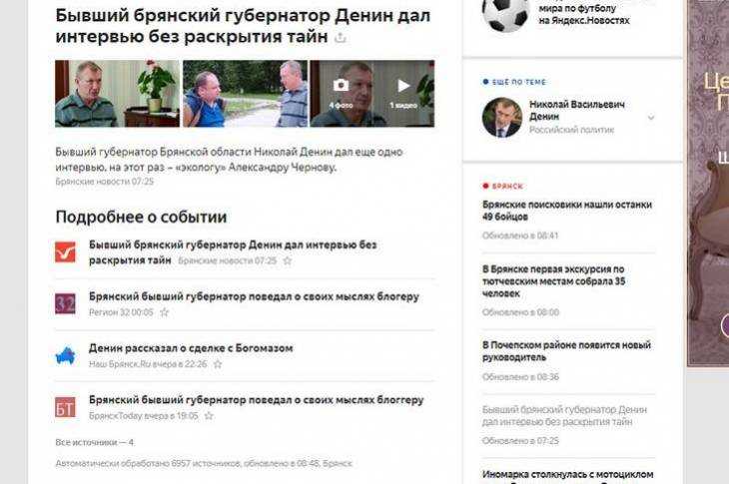Click the soccer ball World Cup image

click(x=505, y=13)
